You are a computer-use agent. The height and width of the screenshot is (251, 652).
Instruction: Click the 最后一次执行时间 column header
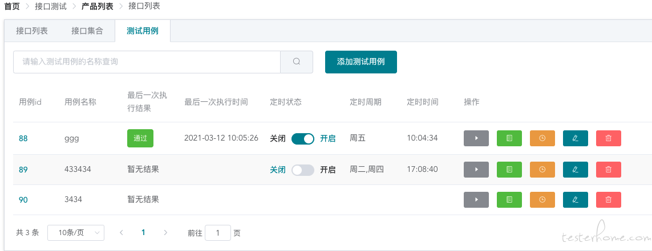point(216,102)
